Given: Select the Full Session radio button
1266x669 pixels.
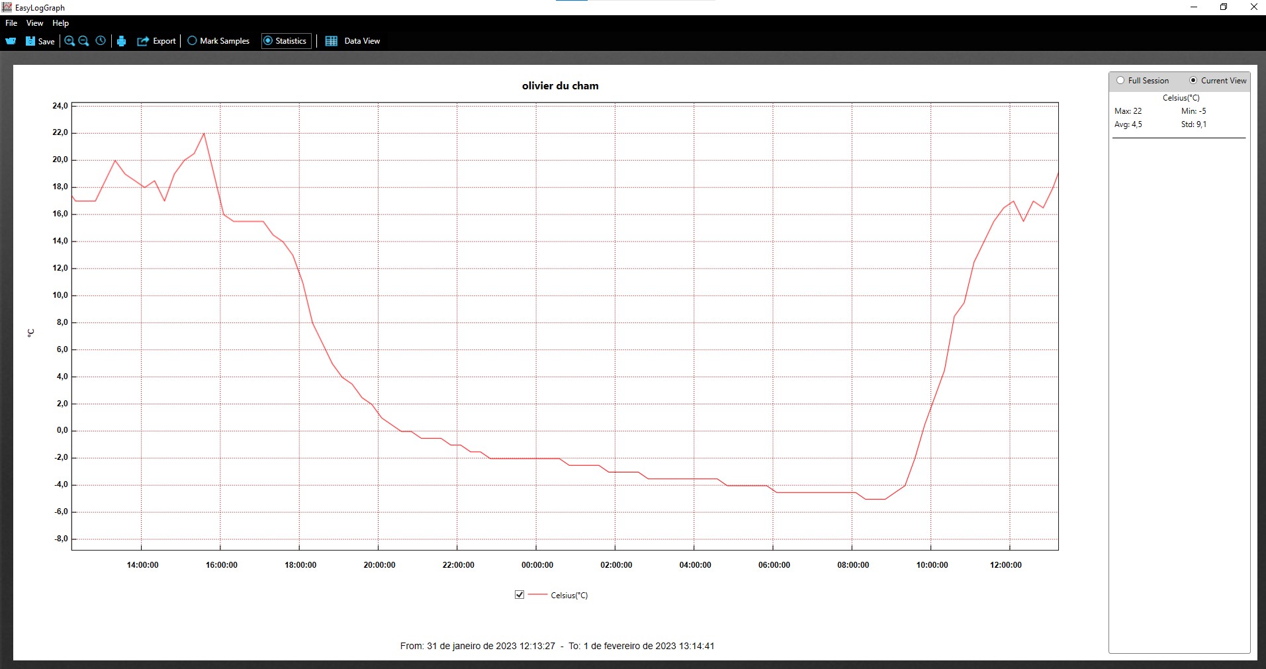Looking at the screenshot, I should pyautogui.click(x=1120, y=81).
